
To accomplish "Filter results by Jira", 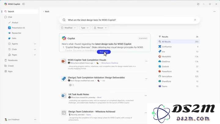I will (x=178, y=52).
